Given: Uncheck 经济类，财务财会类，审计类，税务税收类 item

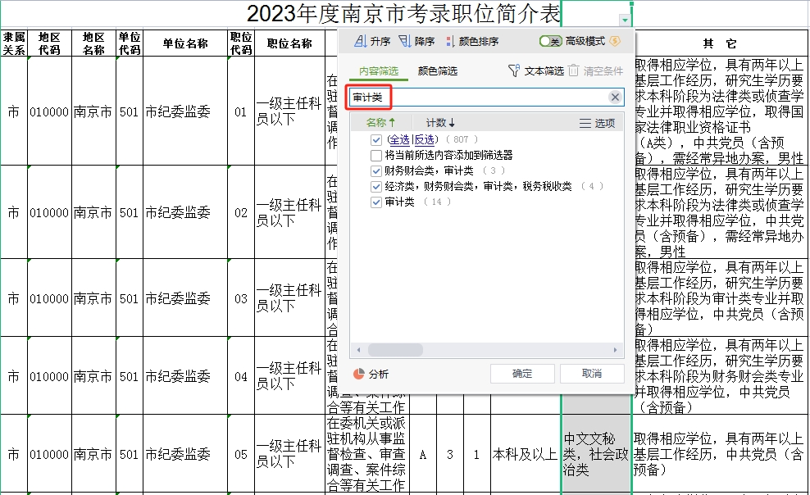Looking at the screenshot, I should tap(376, 186).
